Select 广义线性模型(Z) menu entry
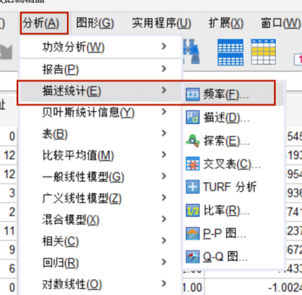This screenshot has height=295, width=302. click(101, 198)
